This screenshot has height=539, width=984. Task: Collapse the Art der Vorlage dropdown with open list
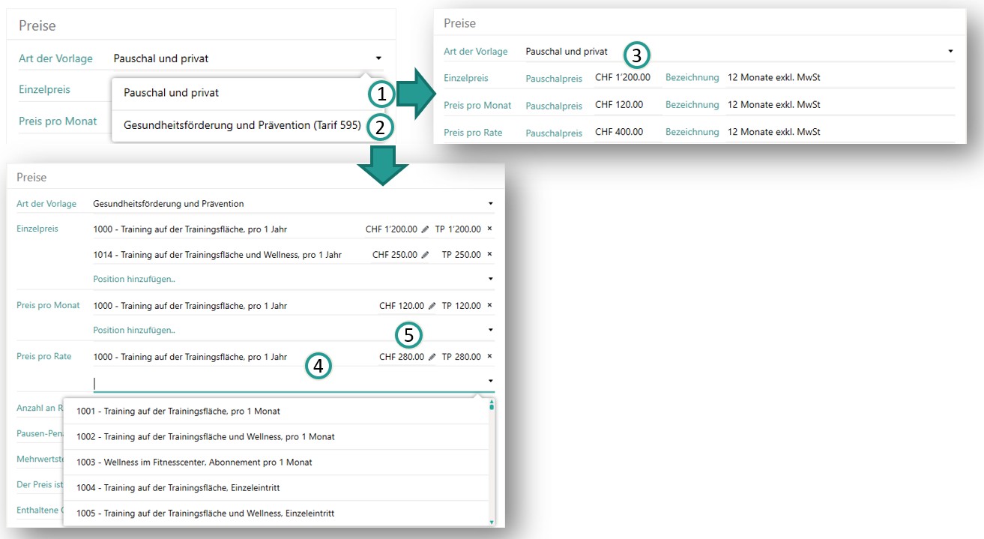pyautogui.click(x=378, y=58)
